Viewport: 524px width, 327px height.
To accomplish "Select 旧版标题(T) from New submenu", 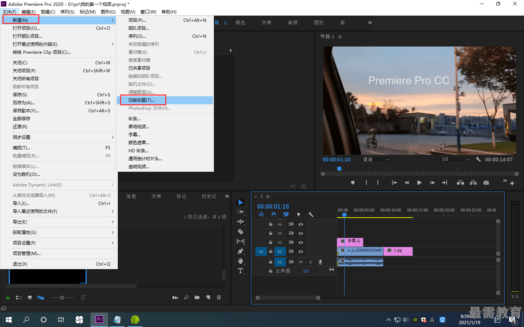I will click(165, 100).
